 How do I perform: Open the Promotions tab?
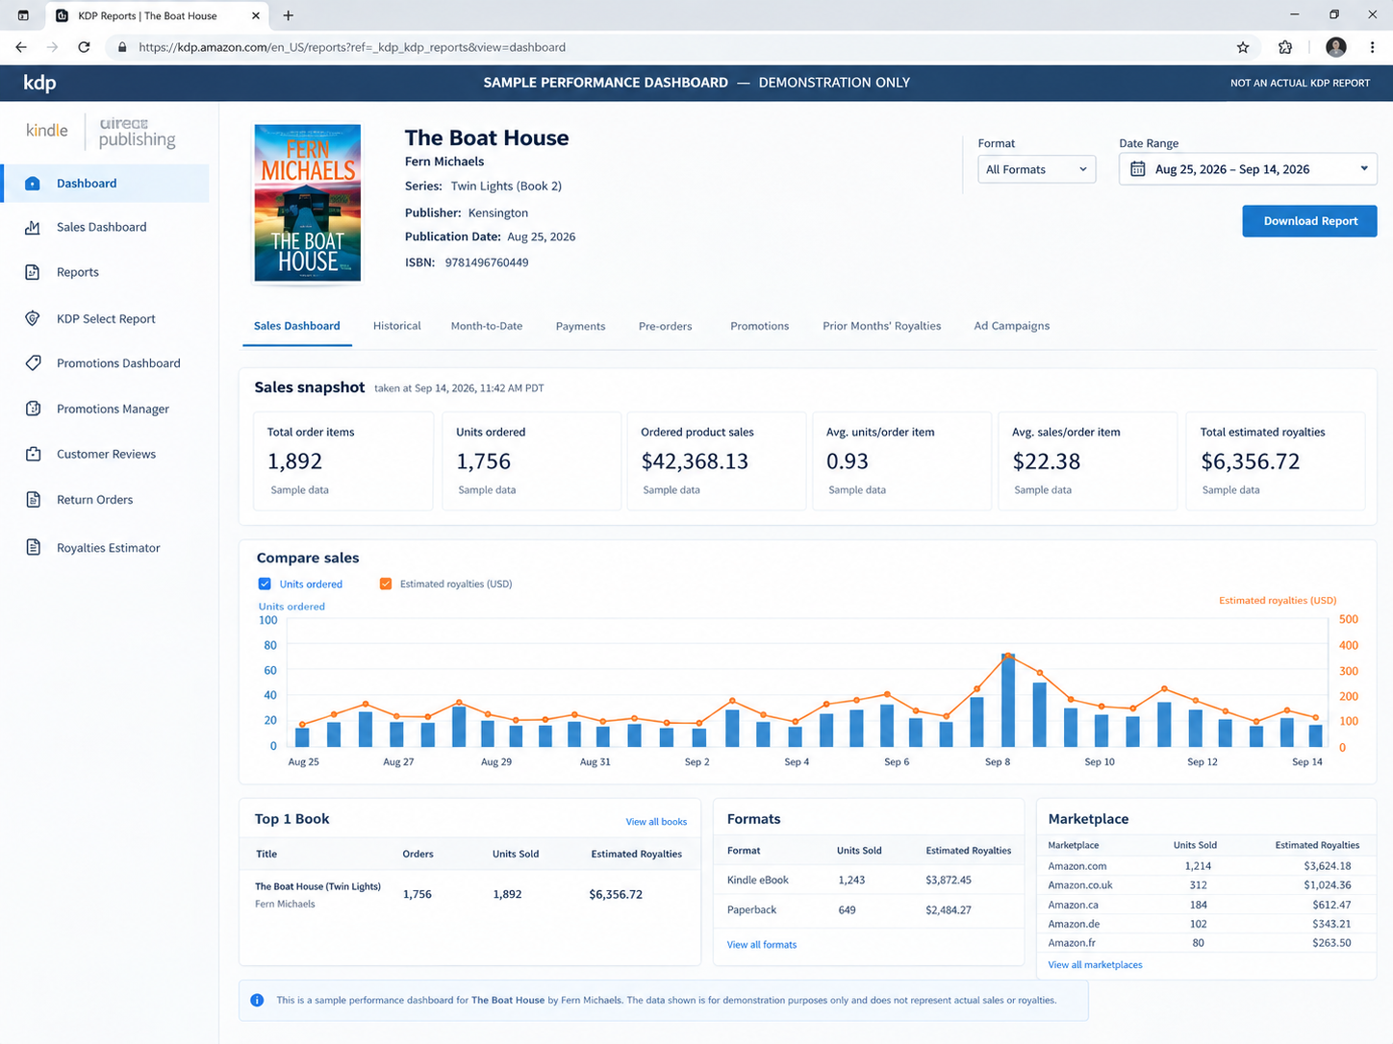(759, 326)
